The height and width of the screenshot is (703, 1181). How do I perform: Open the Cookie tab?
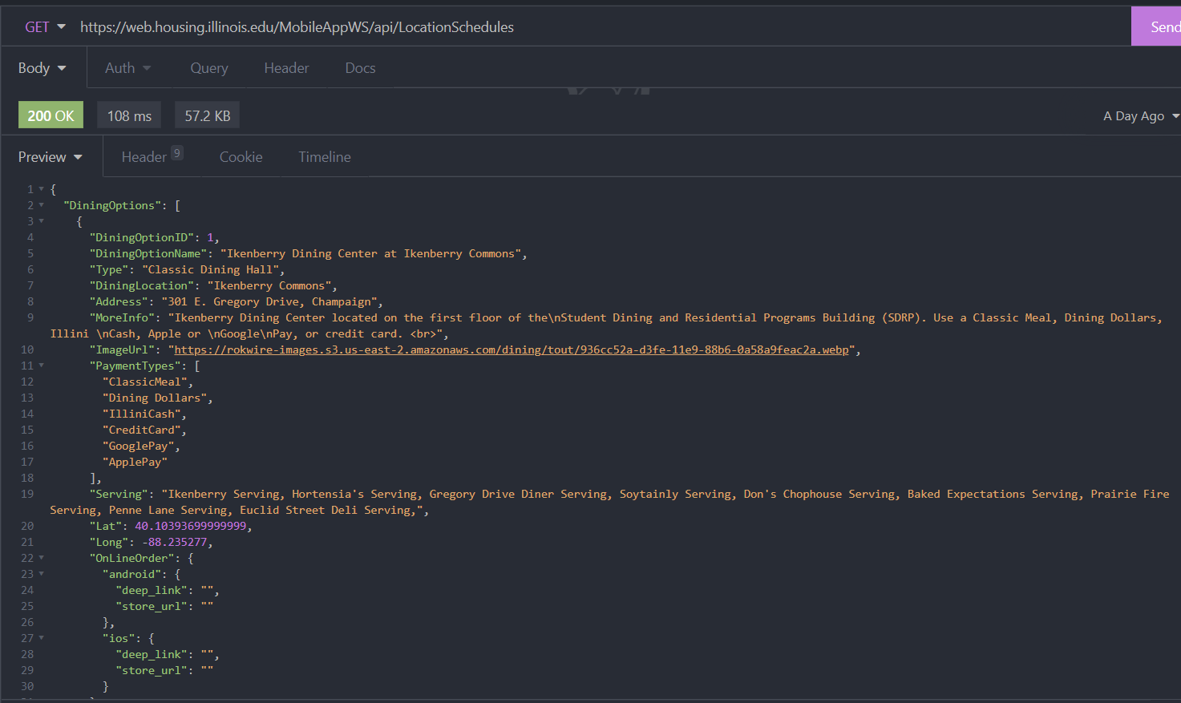click(241, 157)
